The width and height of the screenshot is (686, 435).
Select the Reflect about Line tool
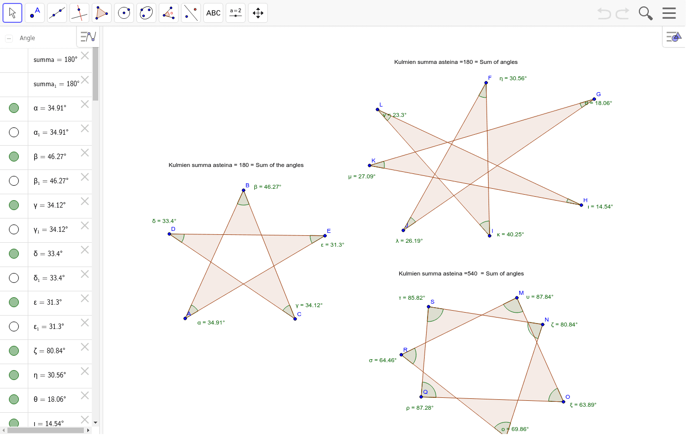click(x=191, y=13)
